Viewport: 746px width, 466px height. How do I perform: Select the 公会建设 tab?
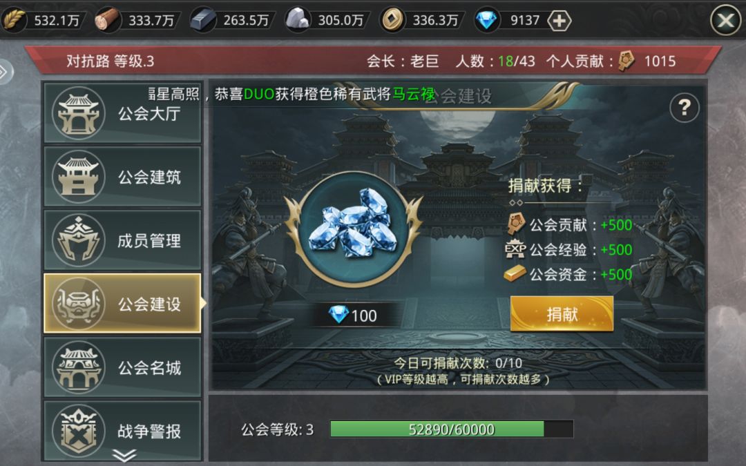(122, 303)
